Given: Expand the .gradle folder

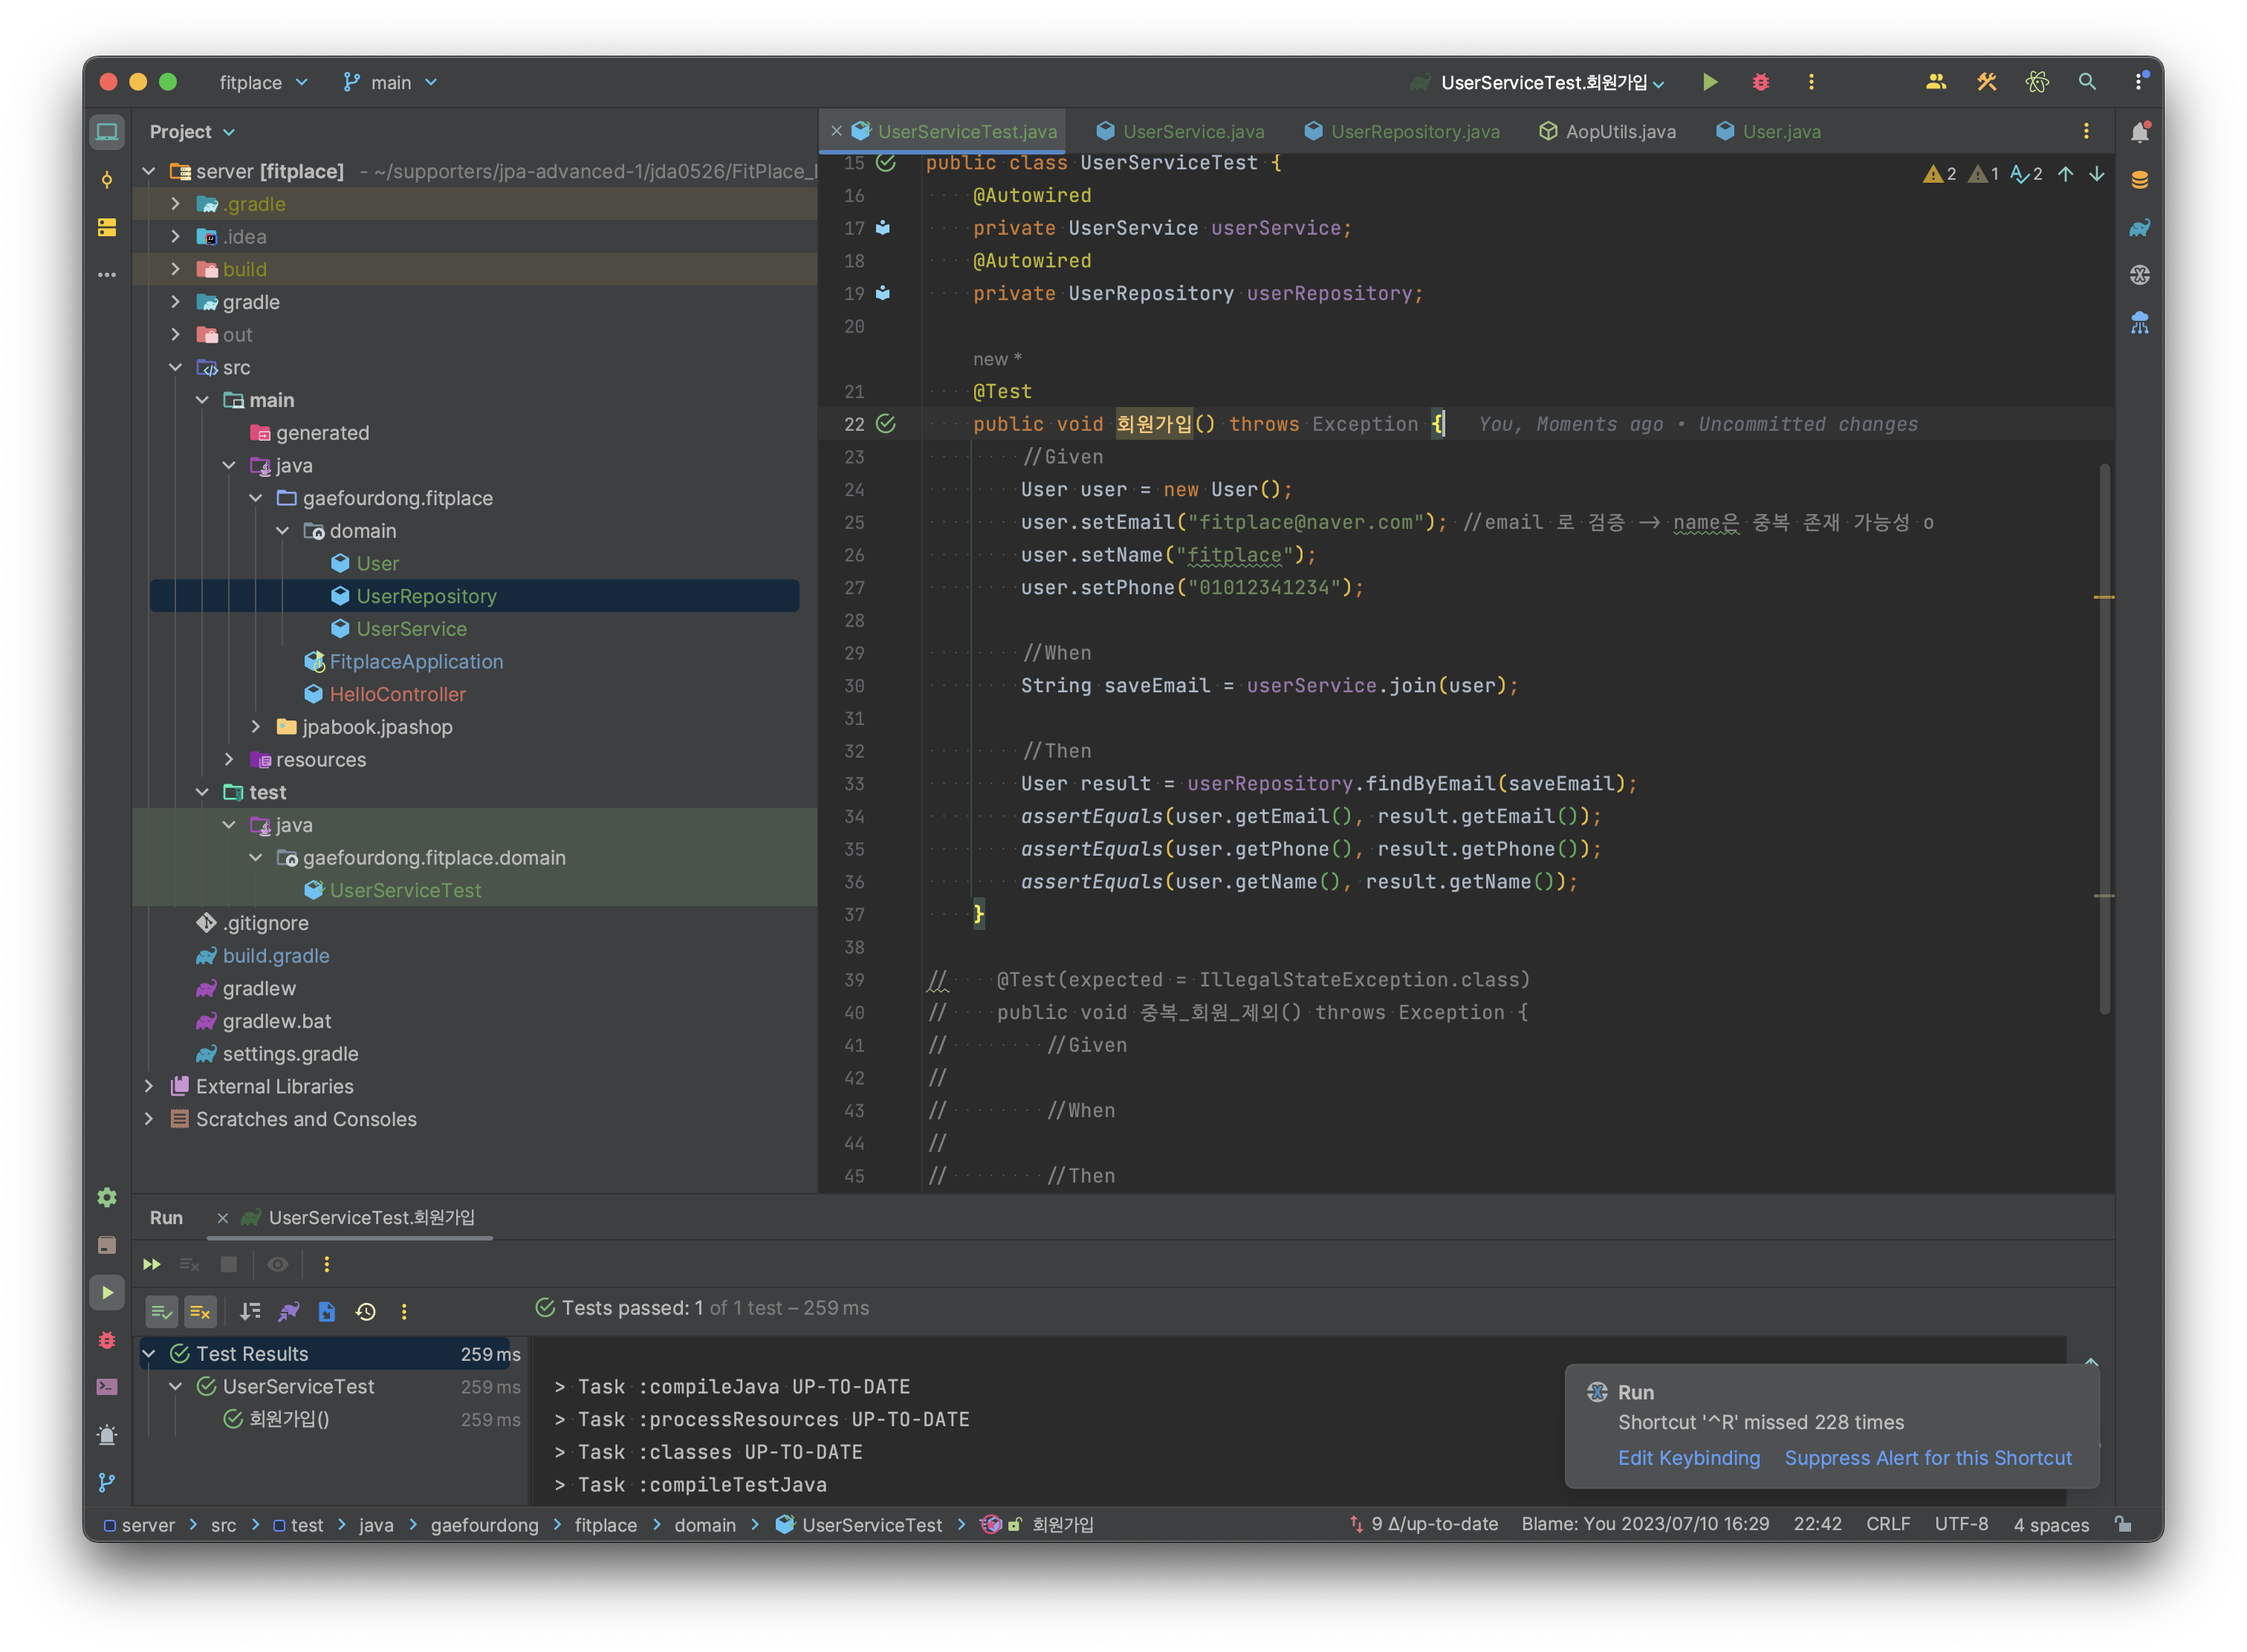Looking at the screenshot, I should coord(176,204).
